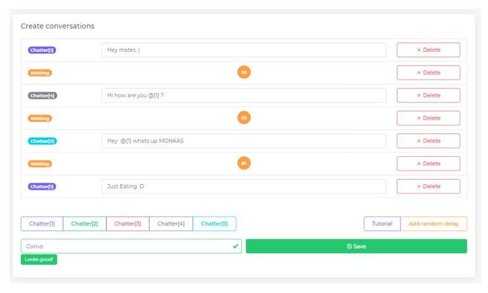The height and width of the screenshot is (293, 488).
Task: Click the Waiting badge in the 81 row
Action: (x=40, y=164)
